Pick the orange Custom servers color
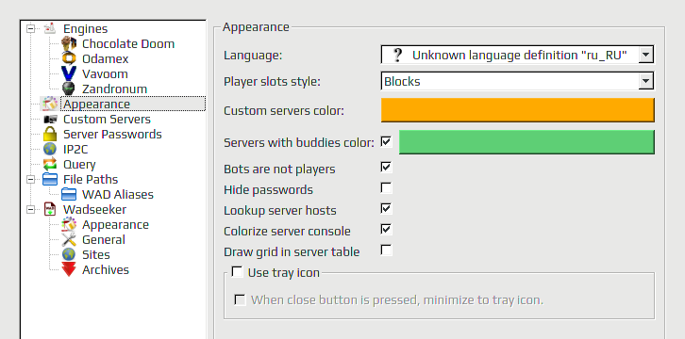This screenshot has height=339, width=685. 518,110
